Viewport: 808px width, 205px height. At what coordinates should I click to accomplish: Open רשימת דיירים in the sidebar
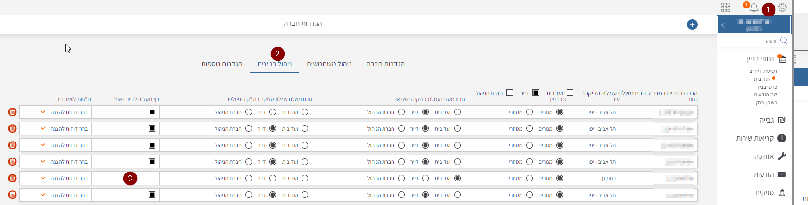(x=763, y=71)
